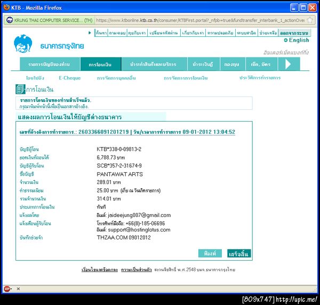Screen dimensions: 320x305
Task: Maximize the Firefox window
Action: [303, 7]
